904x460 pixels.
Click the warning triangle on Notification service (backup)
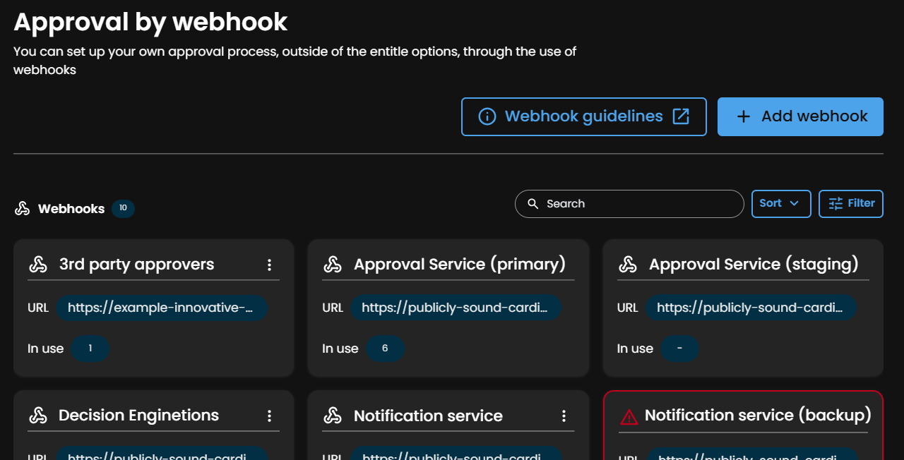point(629,416)
